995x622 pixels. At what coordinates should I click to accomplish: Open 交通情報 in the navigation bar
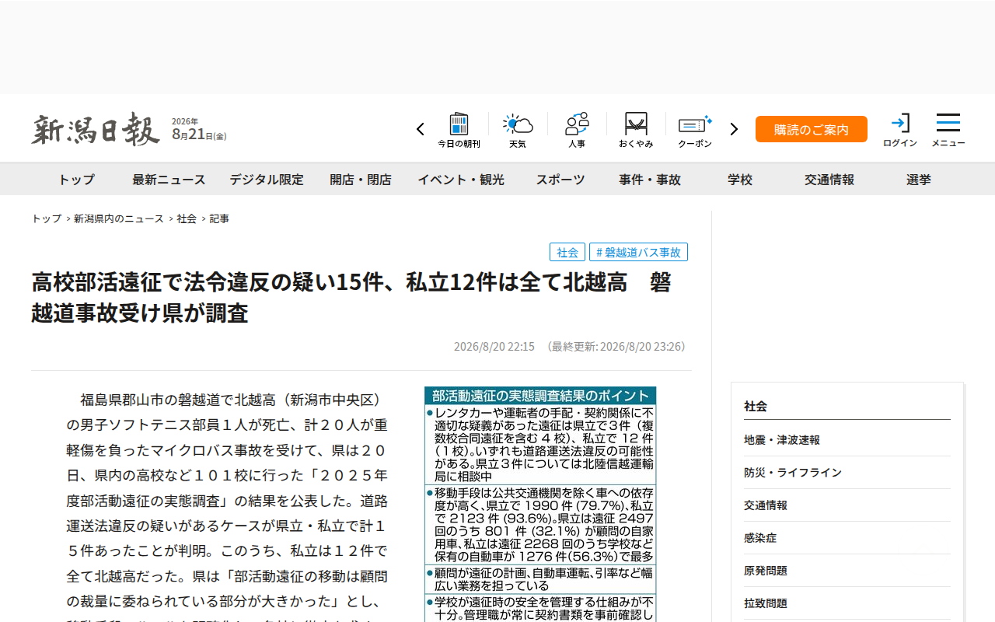point(829,180)
